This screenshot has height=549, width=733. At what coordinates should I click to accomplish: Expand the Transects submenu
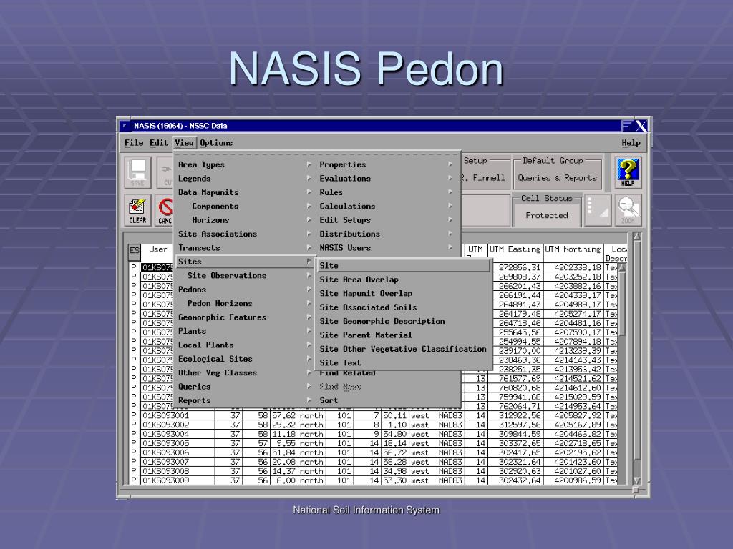tap(245, 248)
